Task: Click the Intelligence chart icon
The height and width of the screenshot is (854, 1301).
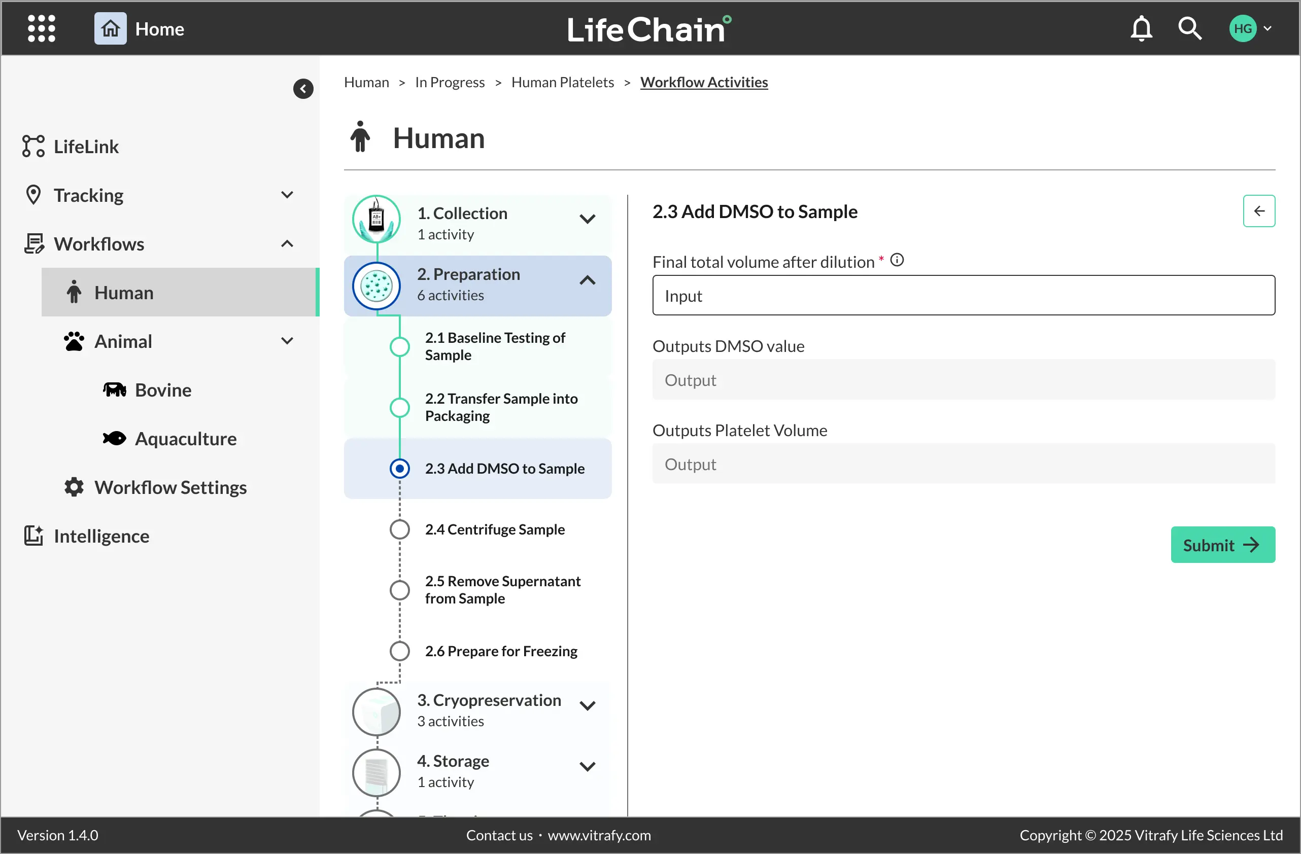Action: pos(33,536)
